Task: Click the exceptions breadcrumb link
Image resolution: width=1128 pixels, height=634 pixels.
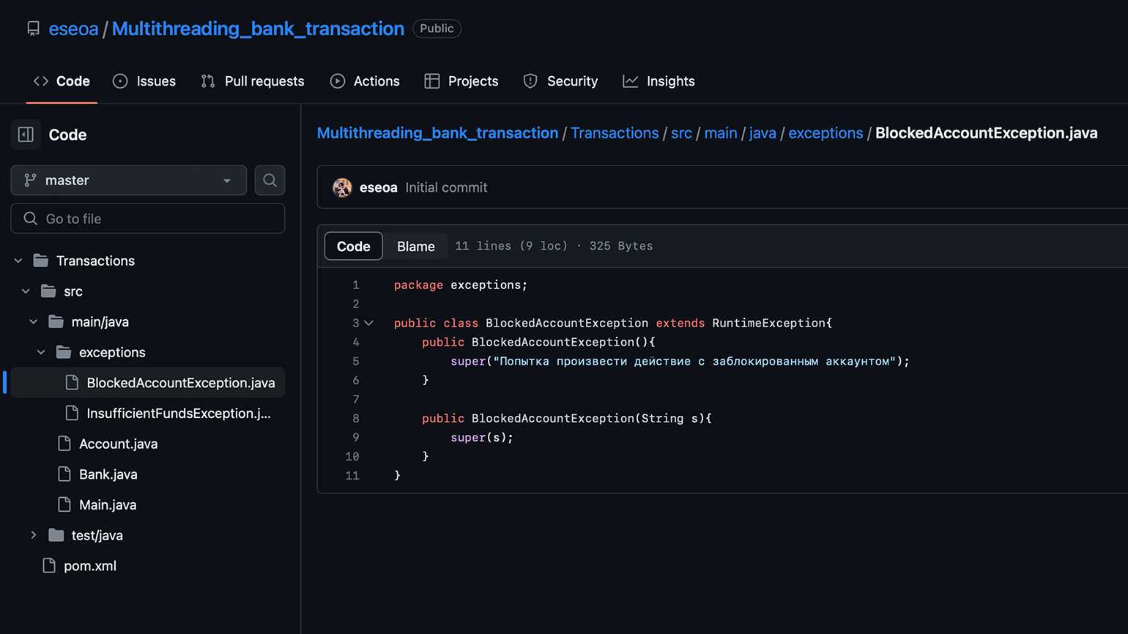Action: 825,133
